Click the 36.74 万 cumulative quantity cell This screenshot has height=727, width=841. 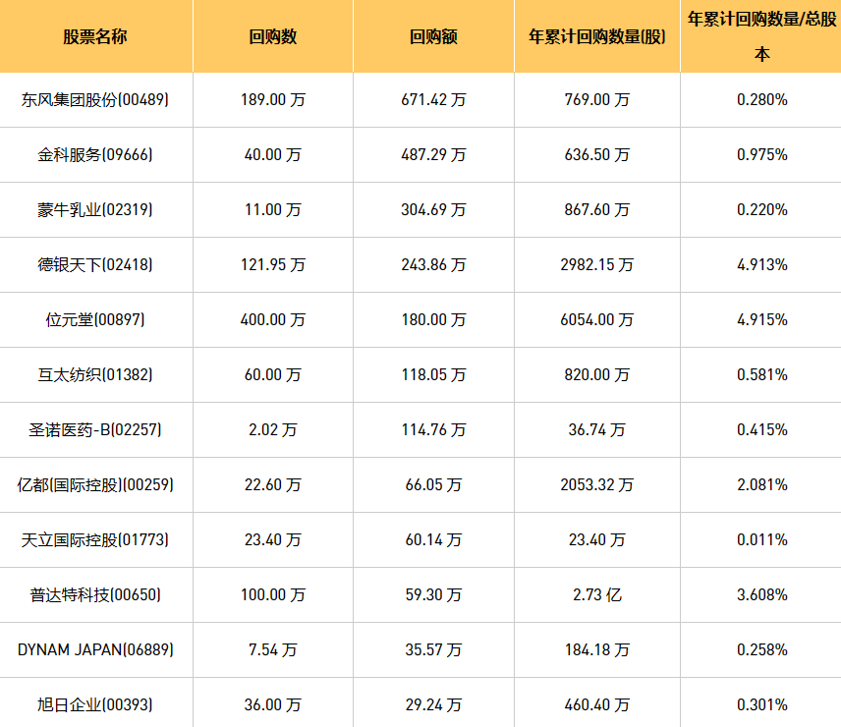coord(597,430)
